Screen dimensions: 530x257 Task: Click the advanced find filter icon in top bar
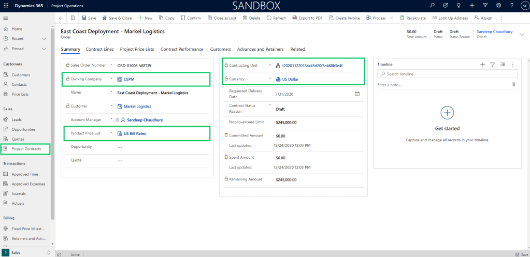click(485, 5)
